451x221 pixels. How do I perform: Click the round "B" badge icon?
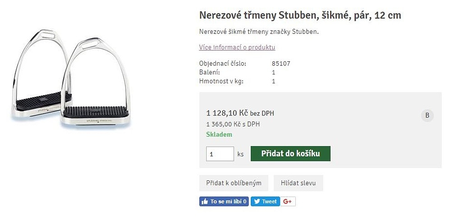pos(427,115)
